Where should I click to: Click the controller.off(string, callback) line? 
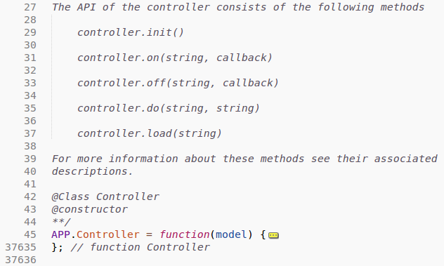(178, 83)
